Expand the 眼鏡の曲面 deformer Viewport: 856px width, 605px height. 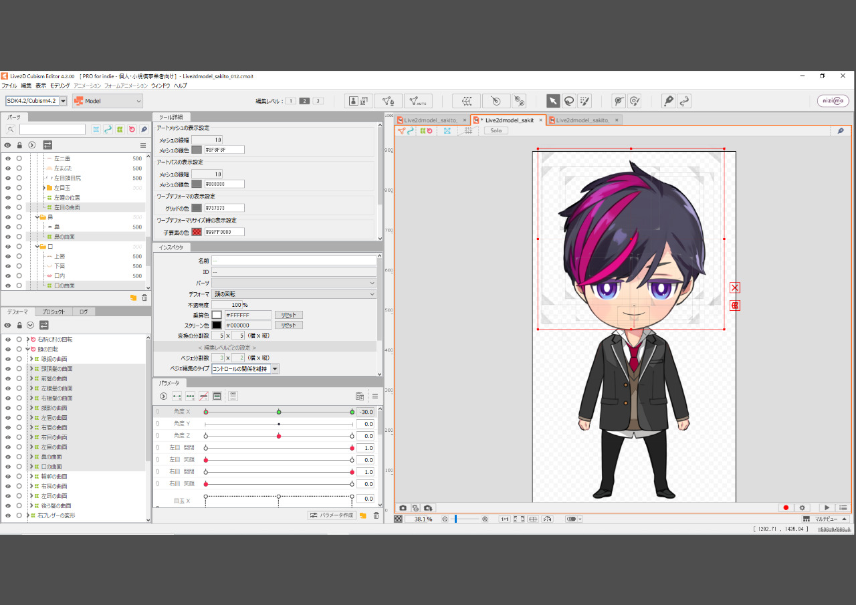pos(31,359)
